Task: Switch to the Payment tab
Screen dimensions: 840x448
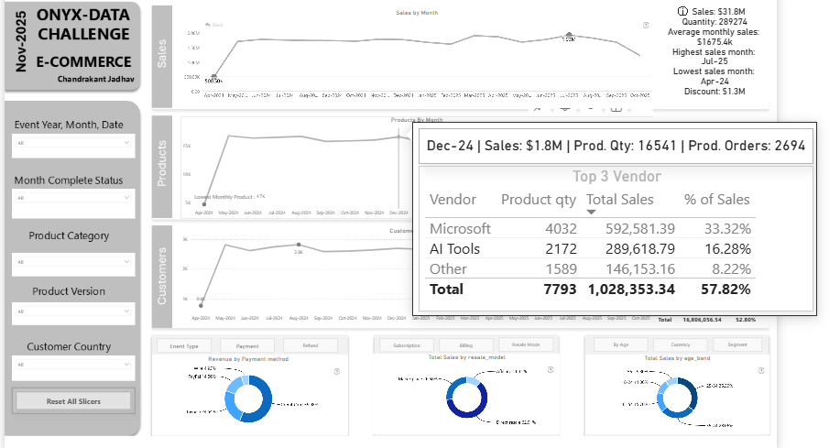Action: click(x=247, y=345)
